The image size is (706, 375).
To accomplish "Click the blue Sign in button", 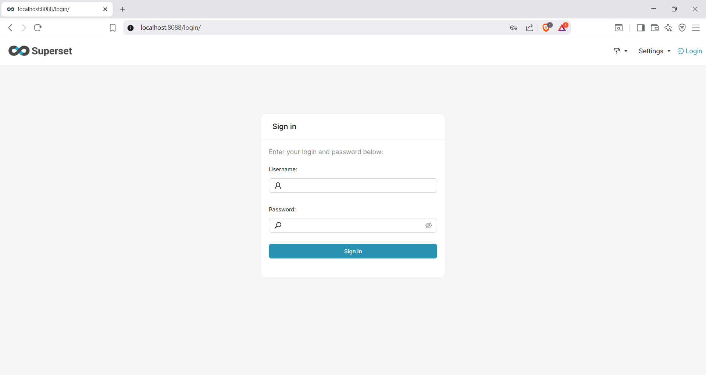I will click(353, 251).
